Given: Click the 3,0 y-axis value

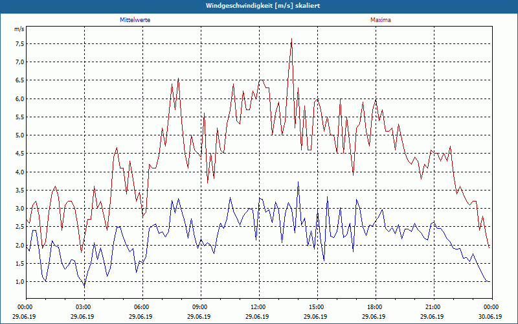Looking at the screenshot, I should click(19, 208).
